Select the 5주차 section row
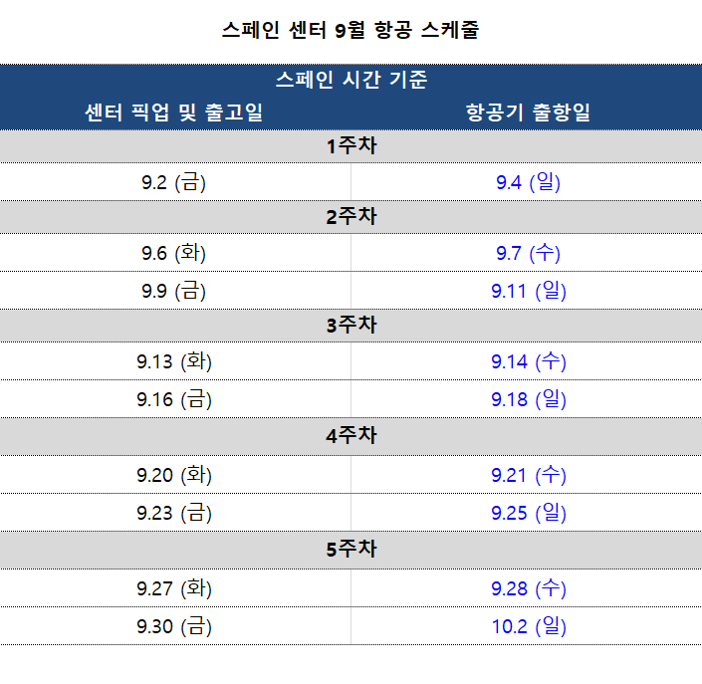The height and width of the screenshot is (684, 702). 351,551
